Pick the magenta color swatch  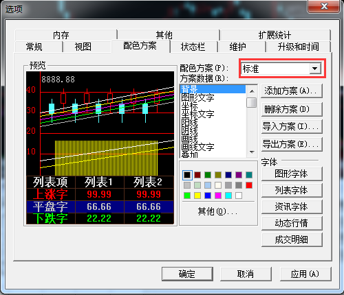pos(218,196)
